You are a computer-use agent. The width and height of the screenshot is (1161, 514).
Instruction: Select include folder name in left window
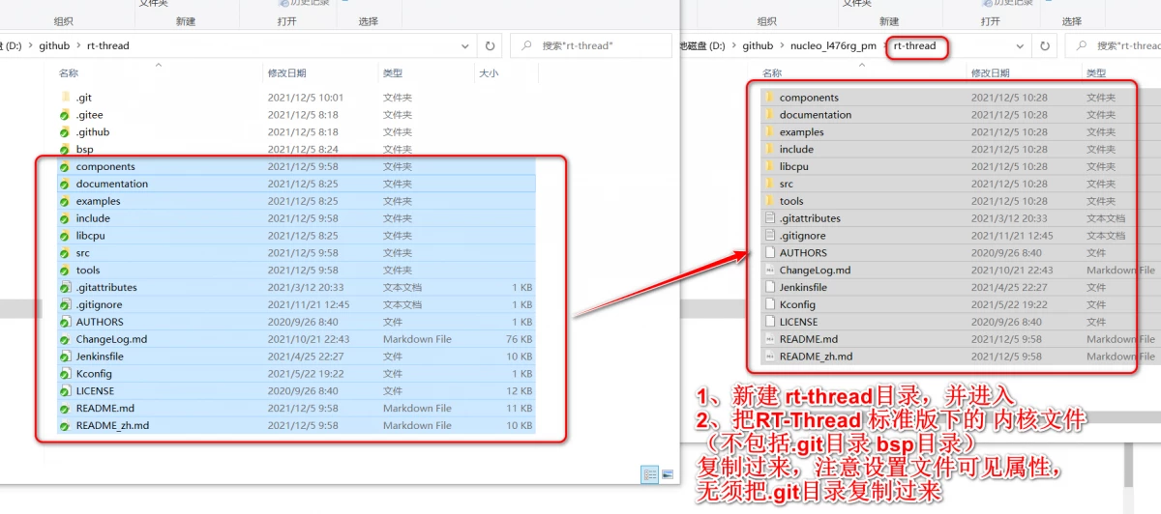[x=93, y=218]
